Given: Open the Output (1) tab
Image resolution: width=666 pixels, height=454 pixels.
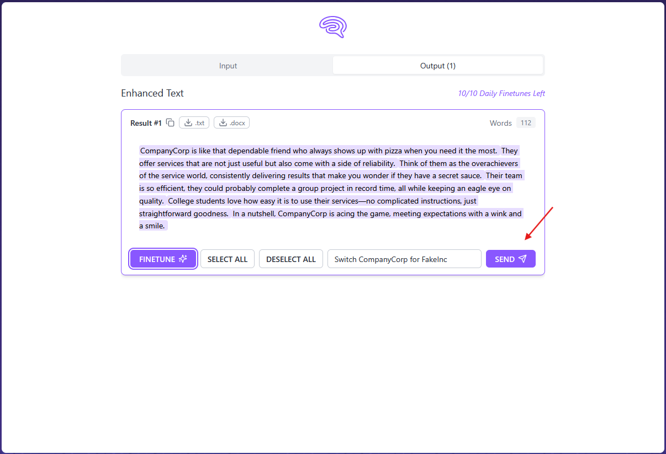Looking at the screenshot, I should pyautogui.click(x=438, y=66).
